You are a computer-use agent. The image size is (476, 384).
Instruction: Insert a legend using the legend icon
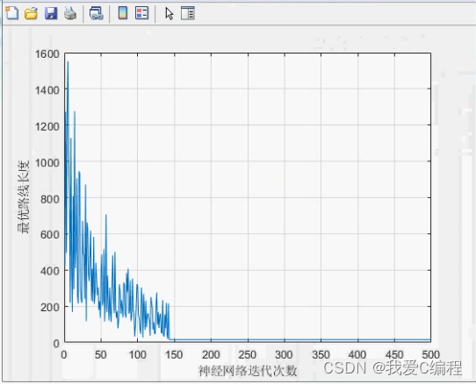pos(141,13)
